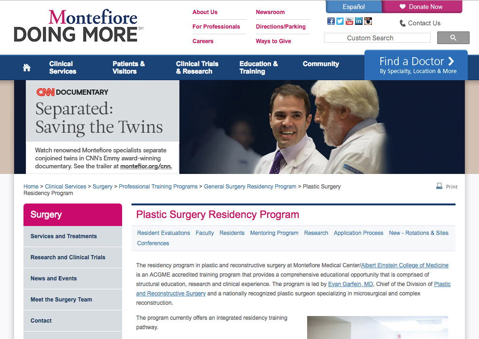Click the Print page icon
This screenshot has height=339, width=479.
[x=440, y=186]
